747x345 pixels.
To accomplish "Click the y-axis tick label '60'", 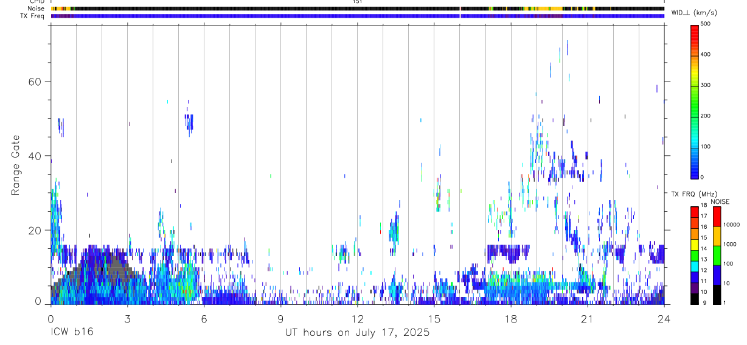I will coord(33,82).
